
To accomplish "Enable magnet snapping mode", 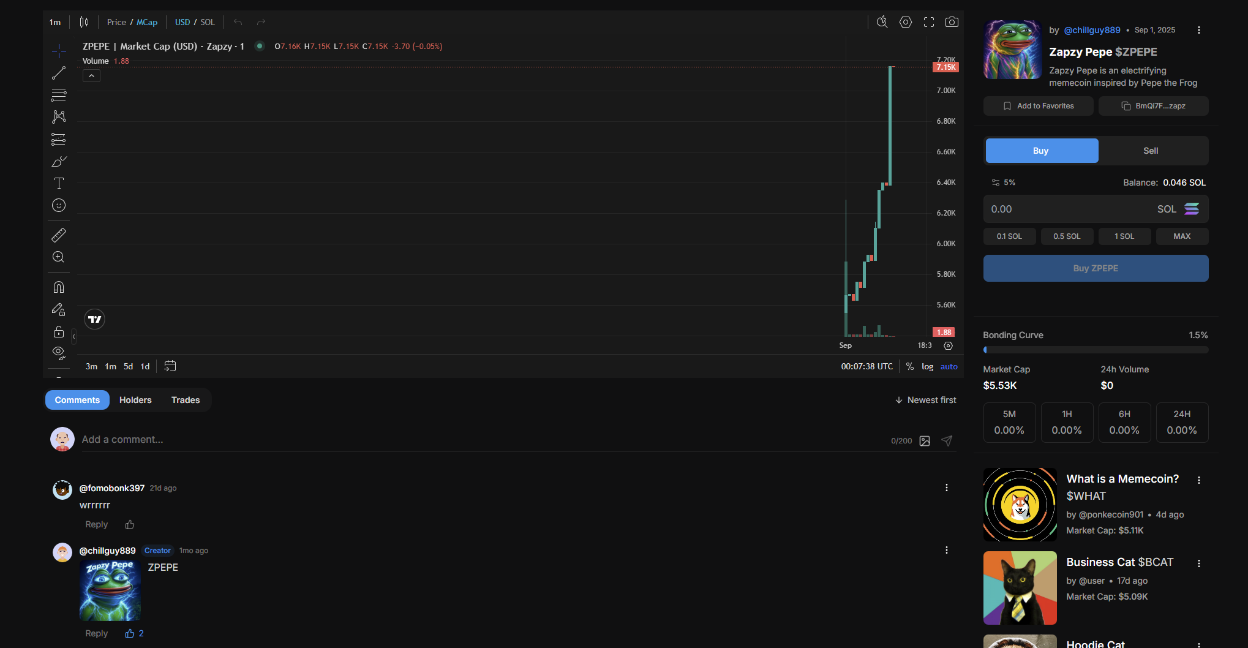I will pos(58,287).
